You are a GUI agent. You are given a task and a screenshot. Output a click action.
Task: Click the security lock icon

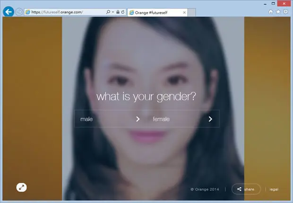point(118,12)
